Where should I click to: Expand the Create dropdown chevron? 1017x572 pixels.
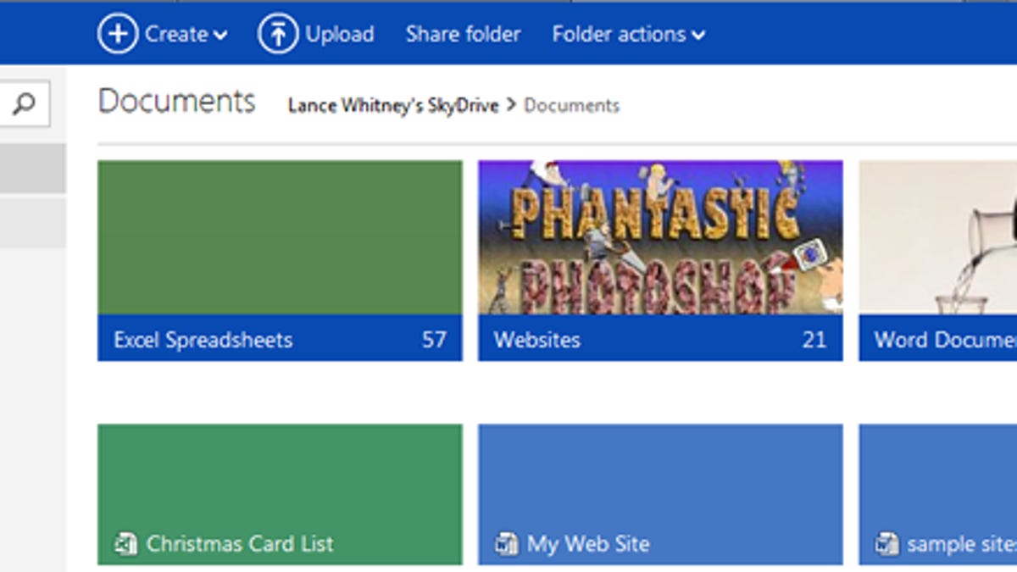(220, 36)
